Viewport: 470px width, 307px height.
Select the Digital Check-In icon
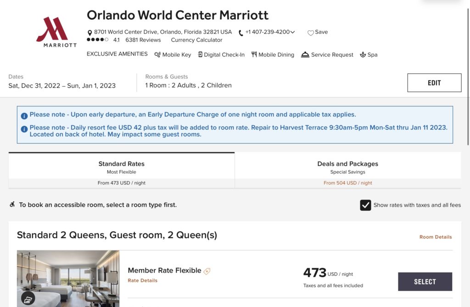(199, 55)
